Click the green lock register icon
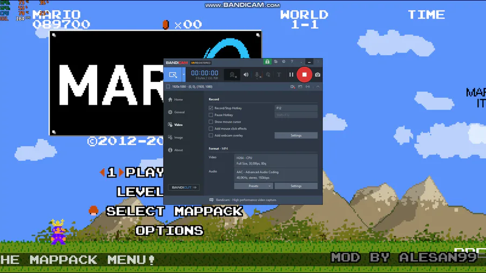This screenshot has height=273, width=486. pos(267,62)
